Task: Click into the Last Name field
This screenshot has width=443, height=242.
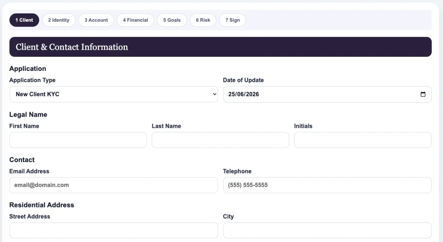Action: click(x=220, y=140)
